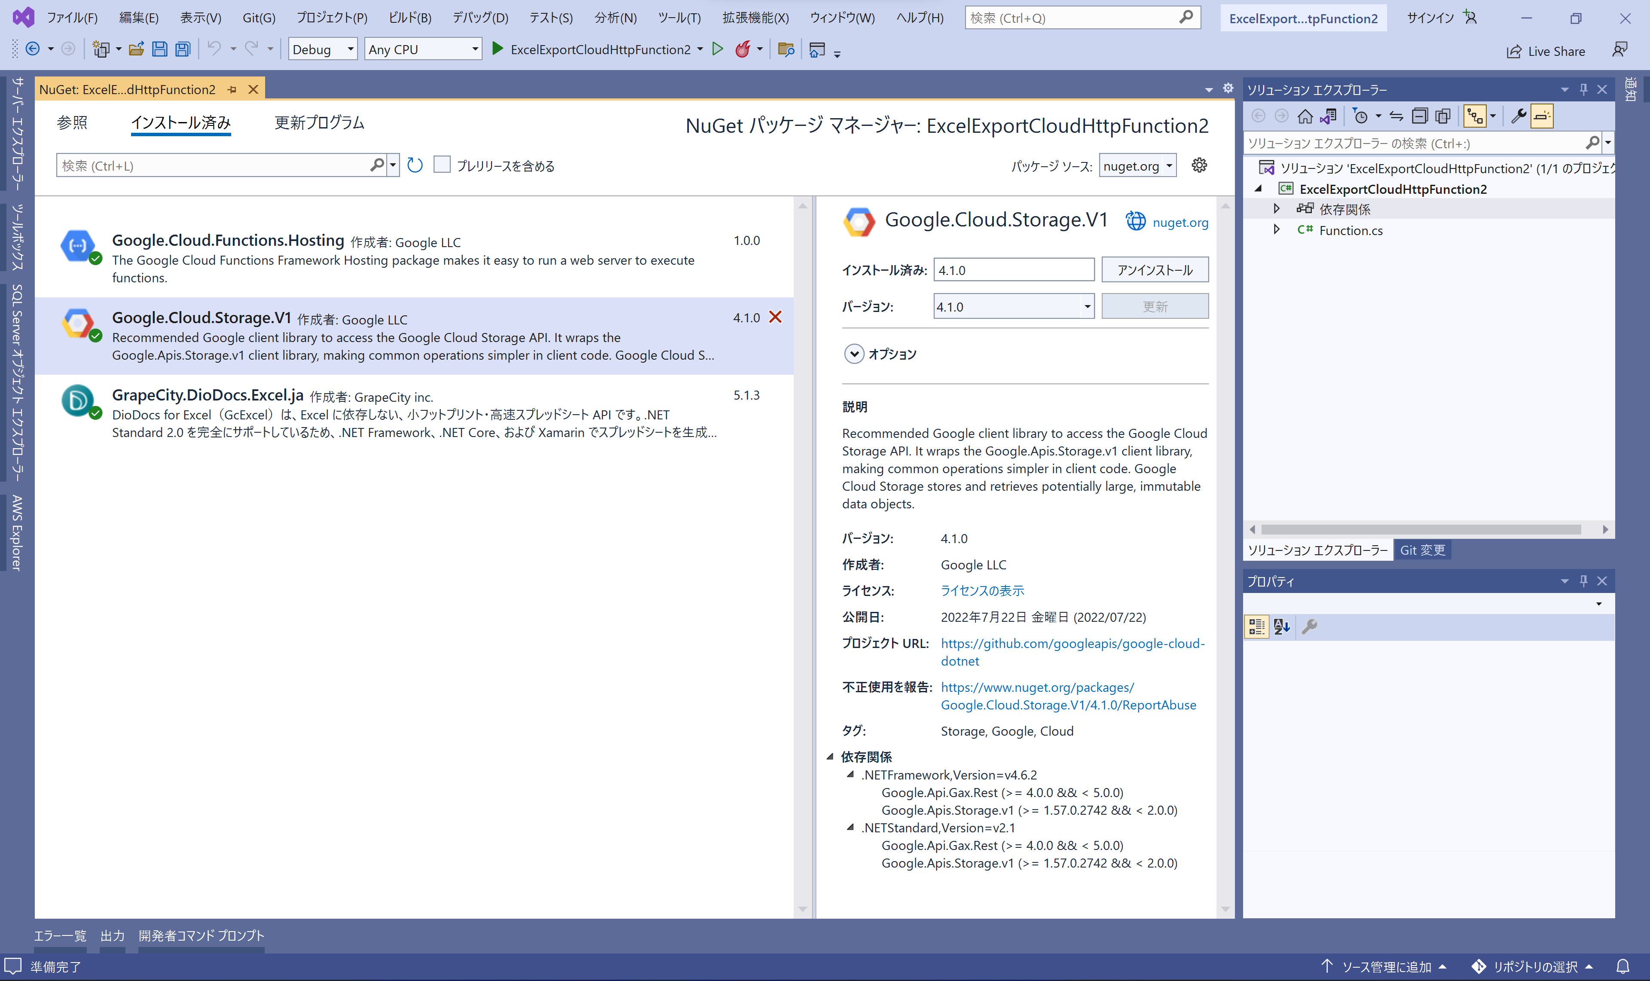Screen dimensions: 1650x981
Task: Enable the include prerelease checkbox
Action: (442, 165)
